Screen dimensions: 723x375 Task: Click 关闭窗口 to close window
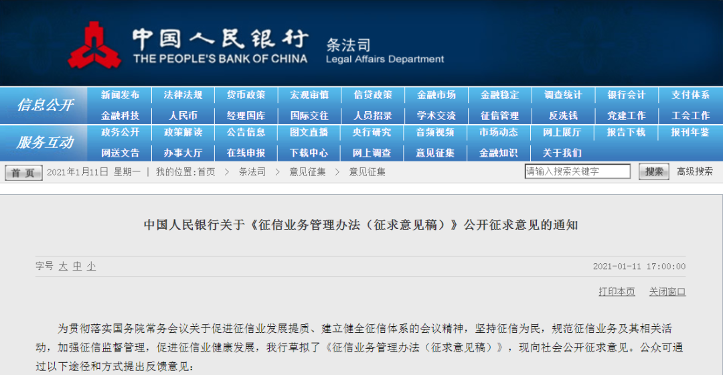tap(667, 292)
